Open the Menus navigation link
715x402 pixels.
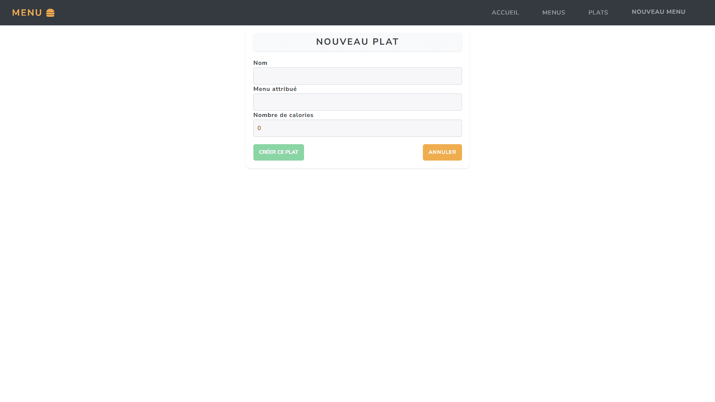pyautogui.click(x=553, y=13)
